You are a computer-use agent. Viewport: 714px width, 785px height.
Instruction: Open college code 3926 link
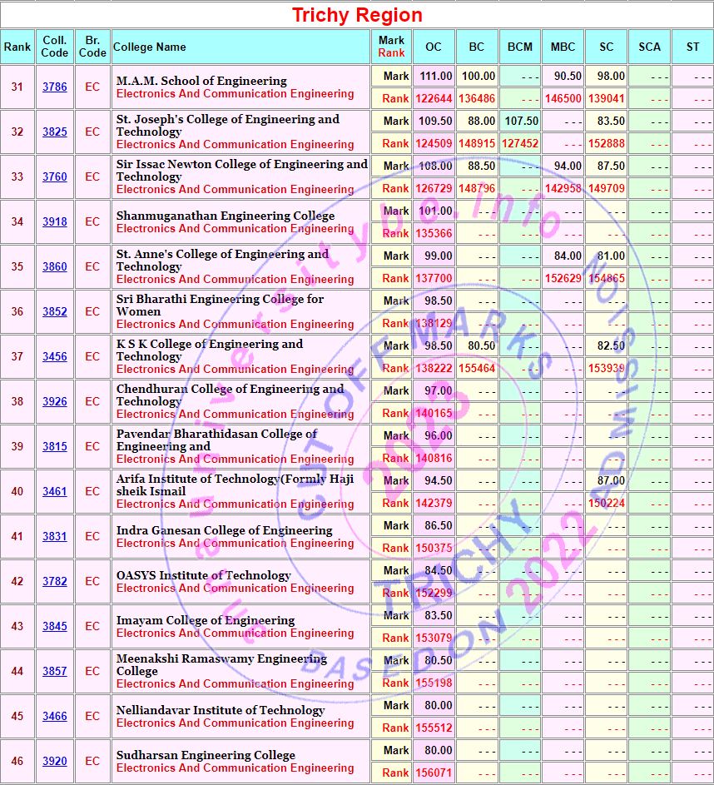(55, 402)
